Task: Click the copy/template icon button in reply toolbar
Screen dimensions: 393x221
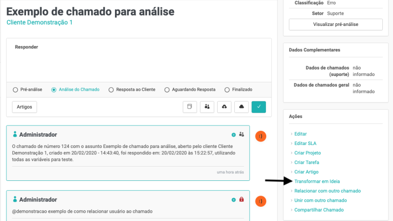Action: pyautogui.click(x=190, y=107)
